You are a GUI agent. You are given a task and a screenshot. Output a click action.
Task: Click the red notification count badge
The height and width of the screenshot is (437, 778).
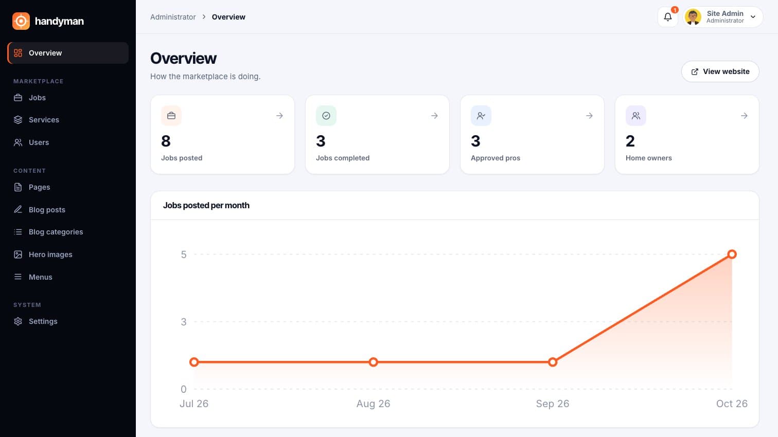point(675,10)
